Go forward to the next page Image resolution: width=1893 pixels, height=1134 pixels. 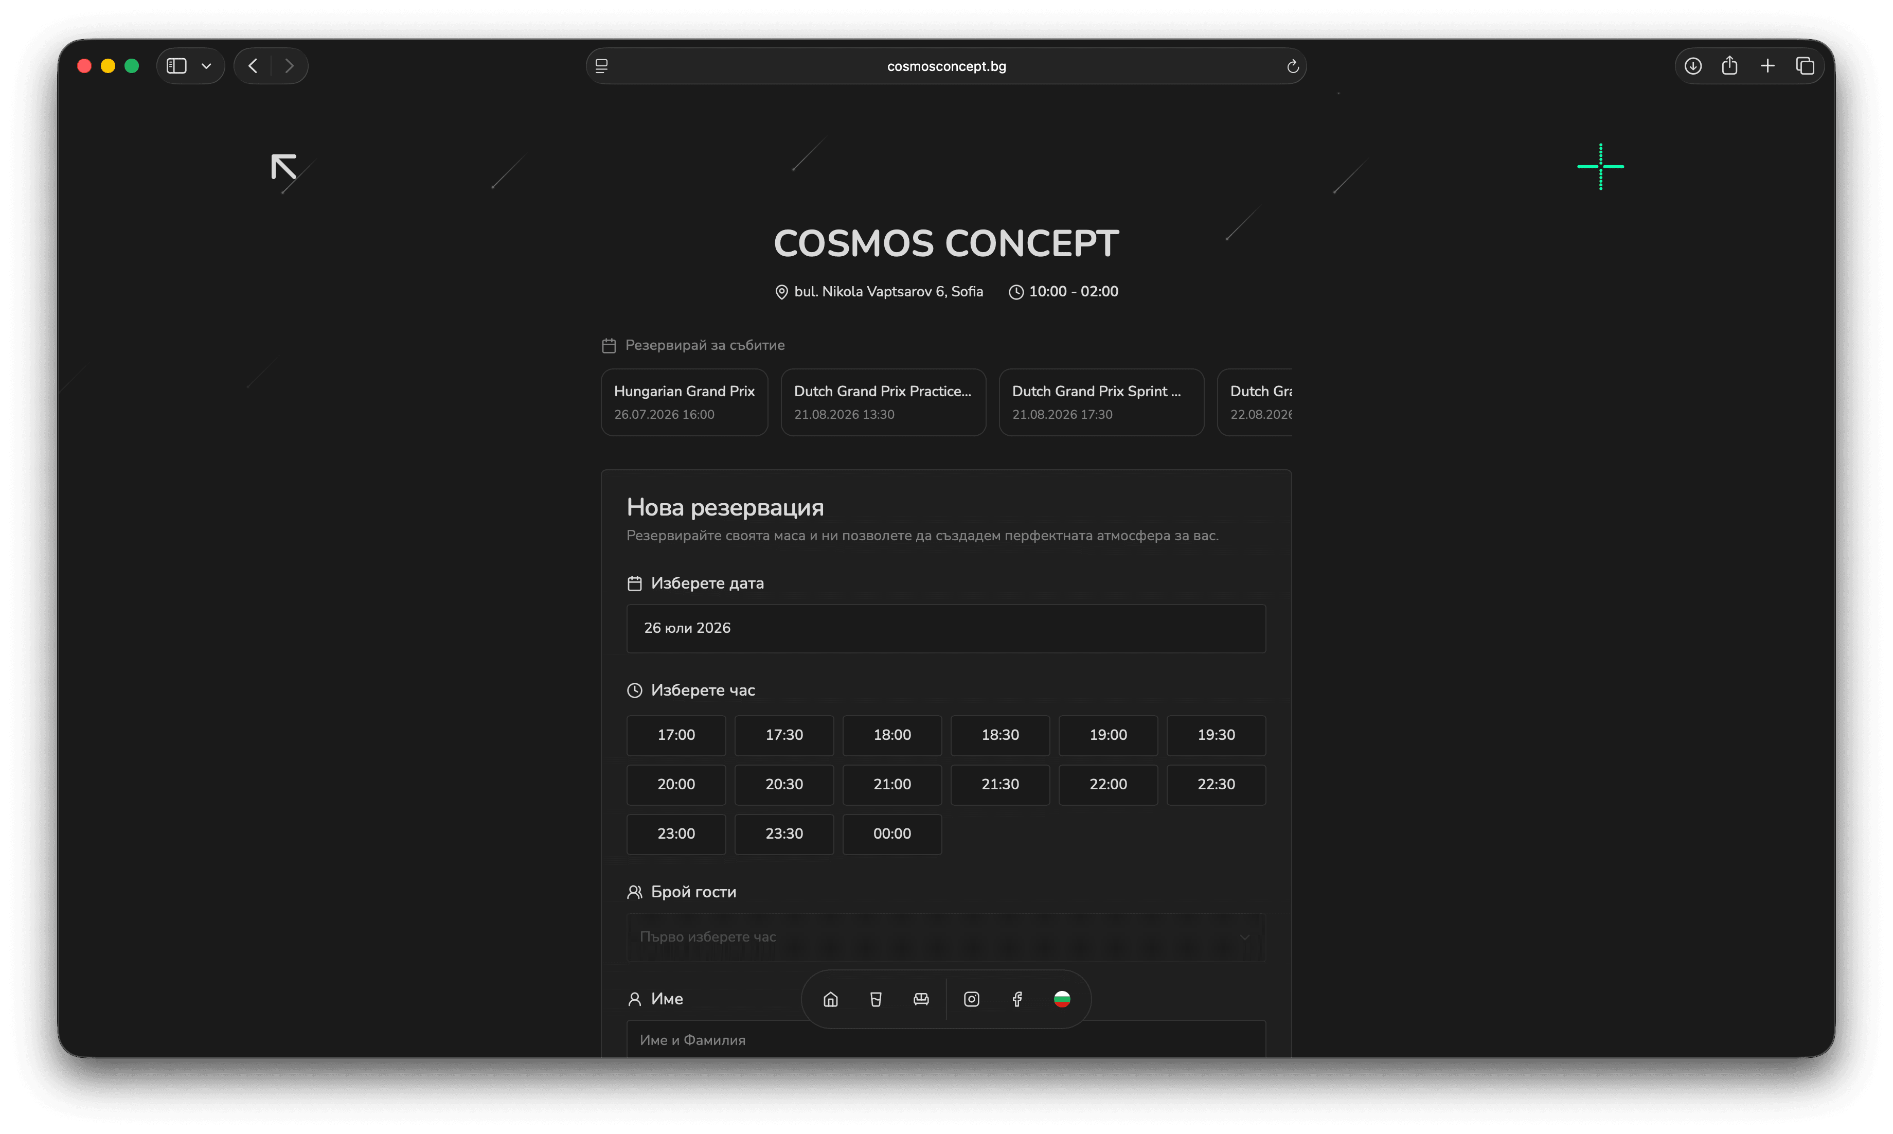point(289,66)
